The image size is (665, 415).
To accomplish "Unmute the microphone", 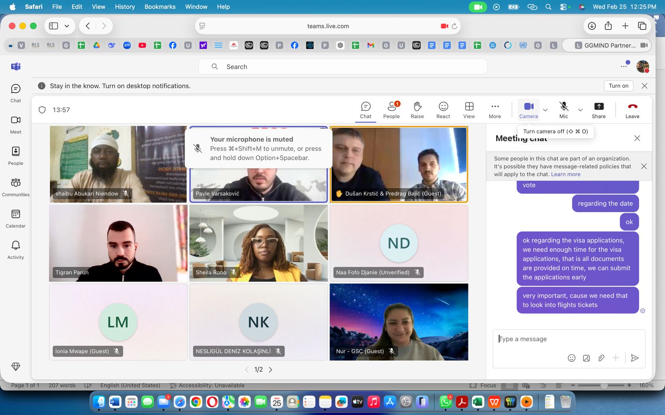I will click(564, 110).
